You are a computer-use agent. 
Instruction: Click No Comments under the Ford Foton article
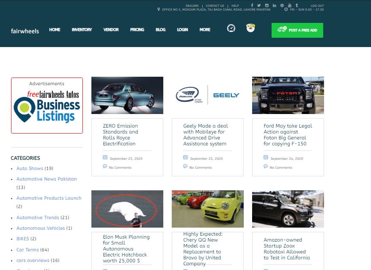(281, 167)
